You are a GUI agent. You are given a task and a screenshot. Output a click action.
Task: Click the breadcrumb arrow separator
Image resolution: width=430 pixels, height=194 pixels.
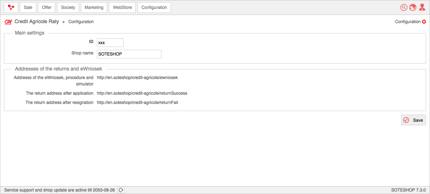point(64,22)
